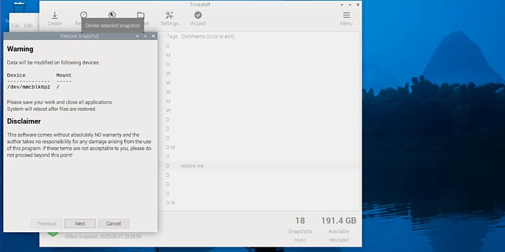Click the 'Warning' heading in dialog
Screen dimensions: 505x252
20,49
